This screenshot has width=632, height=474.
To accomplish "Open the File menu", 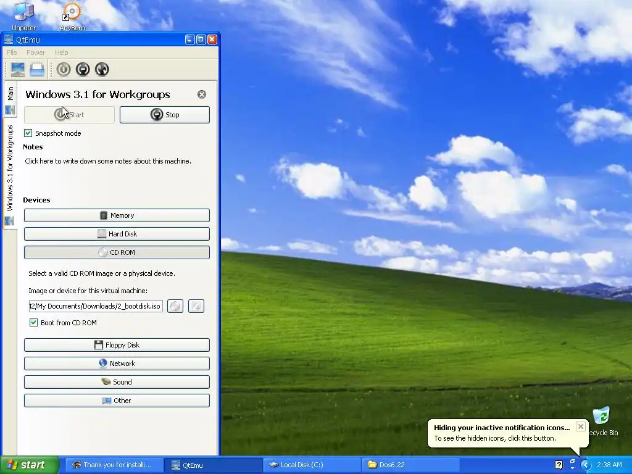I will click(x=12, y=52).
